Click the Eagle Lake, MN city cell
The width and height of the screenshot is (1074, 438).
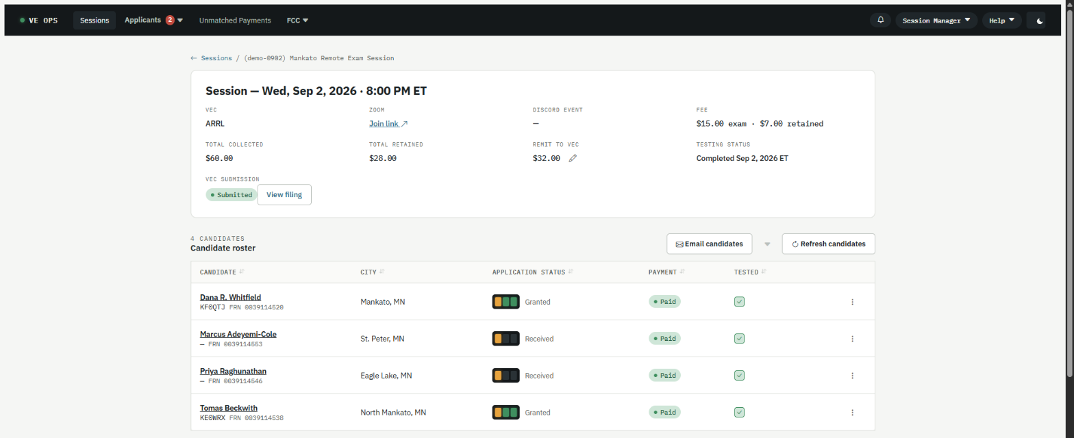386,376
